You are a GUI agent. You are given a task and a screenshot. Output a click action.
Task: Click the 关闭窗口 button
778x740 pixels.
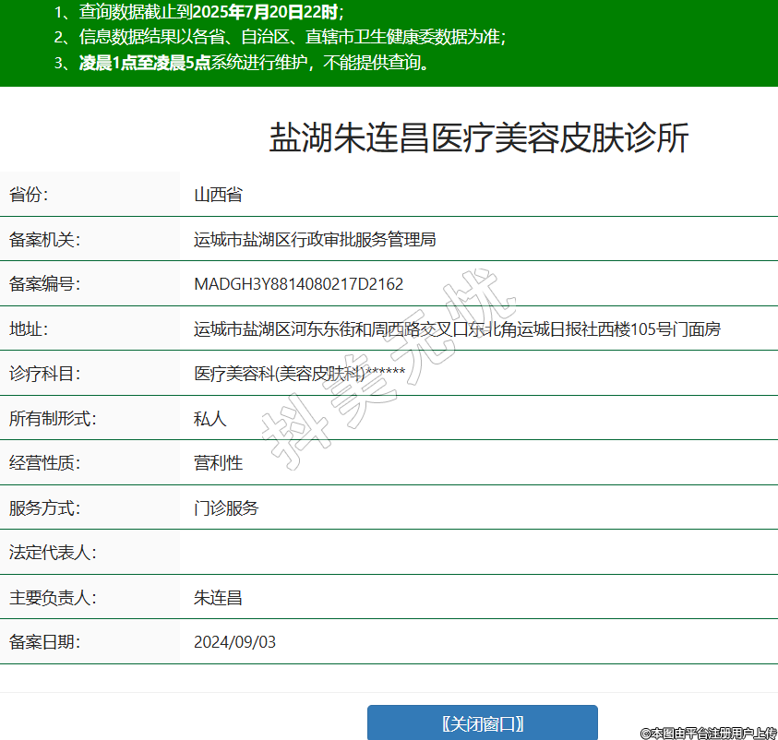pos(482,722)
